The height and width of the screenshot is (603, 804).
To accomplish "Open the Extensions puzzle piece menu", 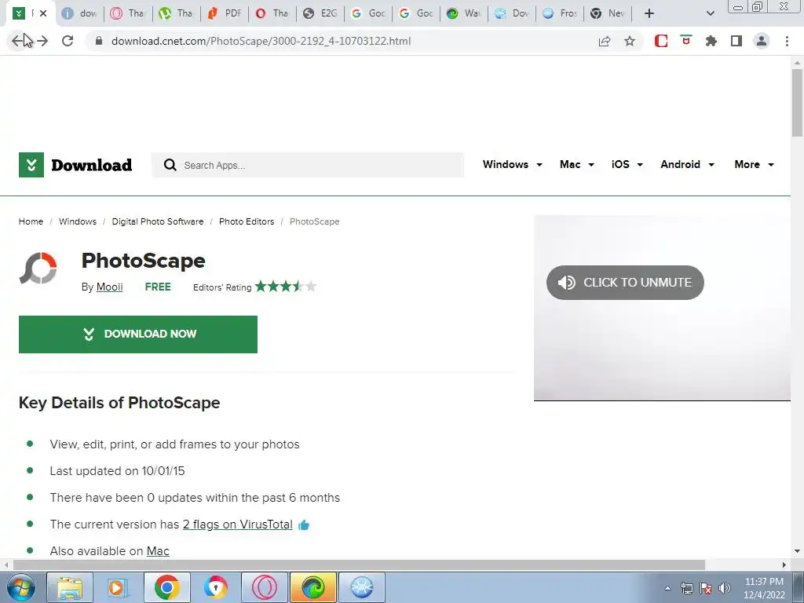I will click(x=711, y=41).
